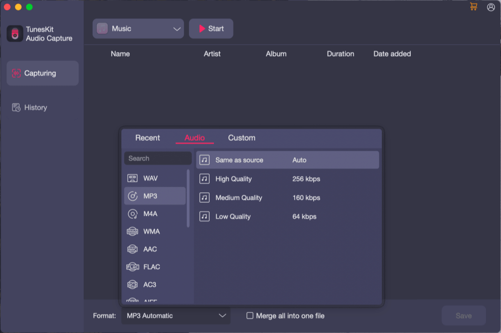Select the WAV format label

tap(150, 178)
